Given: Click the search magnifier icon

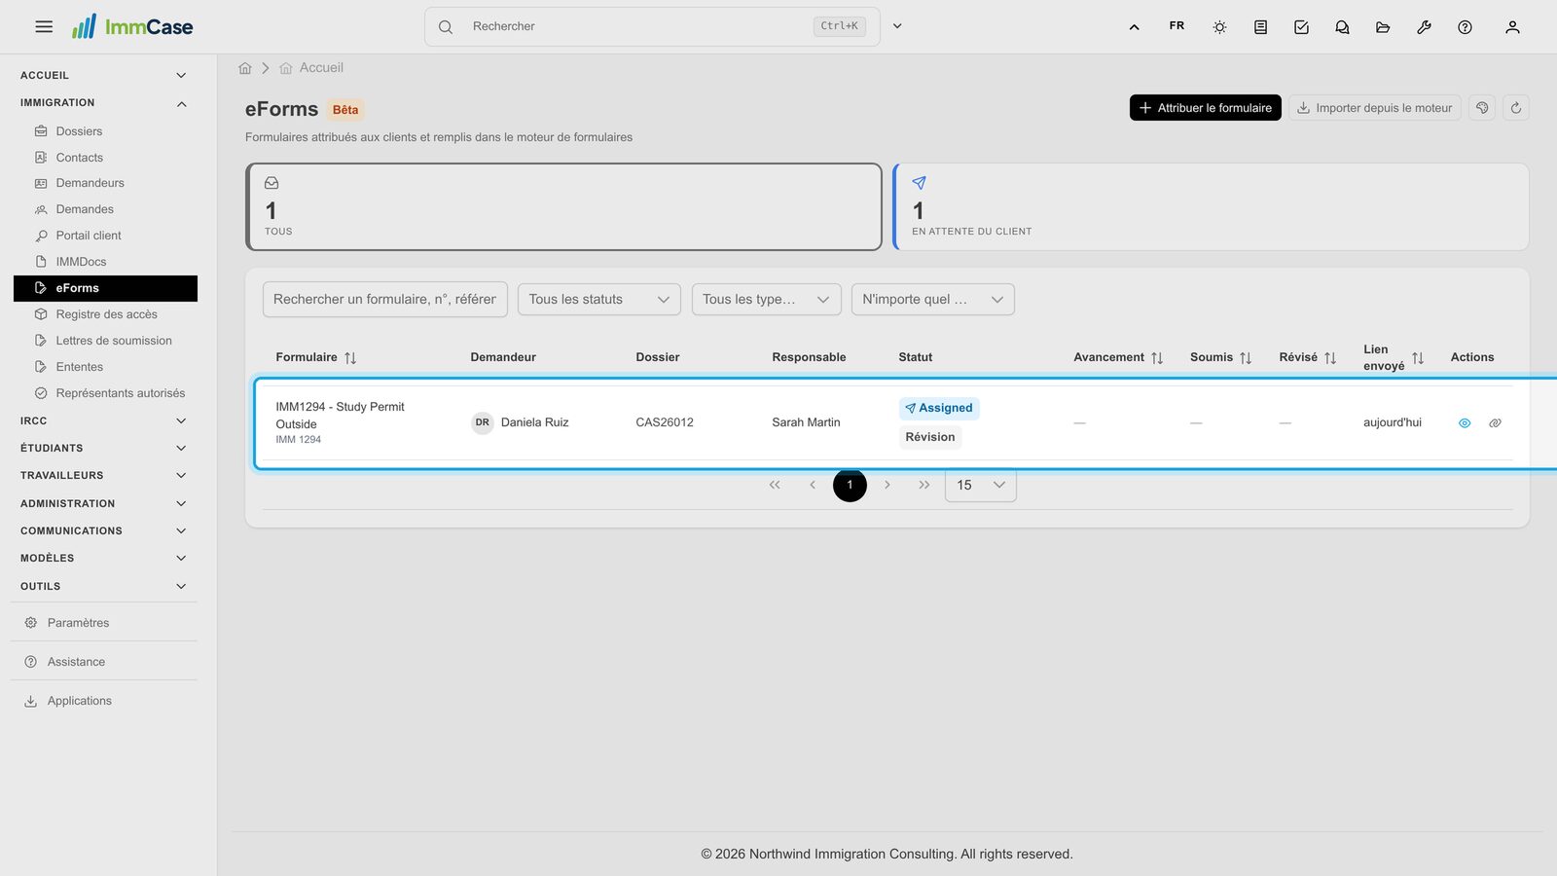Looking at the screenshot, I should (446, 27).
